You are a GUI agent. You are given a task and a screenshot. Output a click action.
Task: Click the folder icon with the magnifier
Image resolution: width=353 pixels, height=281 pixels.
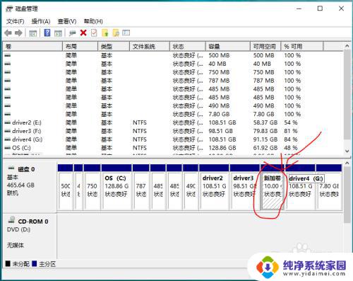116,33
